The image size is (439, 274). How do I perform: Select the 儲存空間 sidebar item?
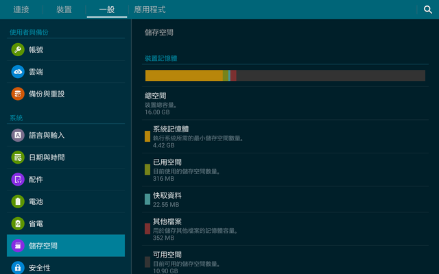(66, 245)
